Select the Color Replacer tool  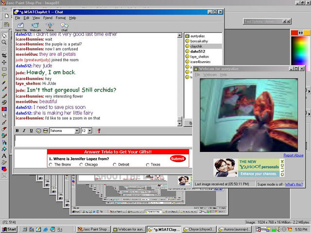4,109
